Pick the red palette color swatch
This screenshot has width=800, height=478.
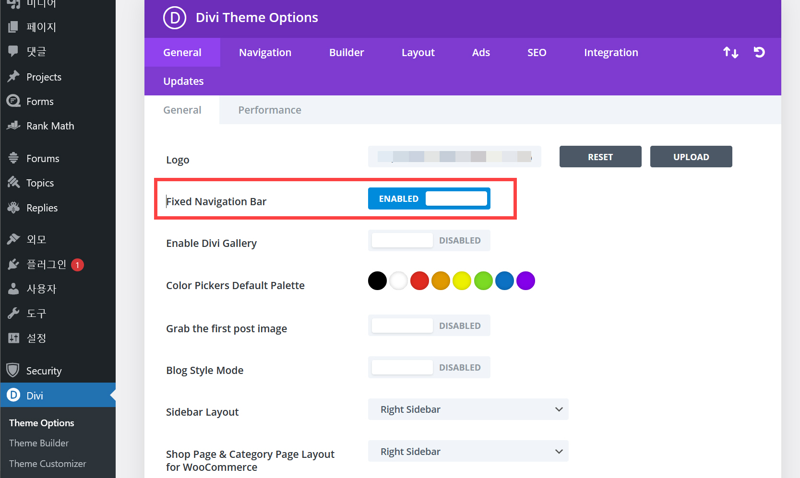tap(419, 280)
